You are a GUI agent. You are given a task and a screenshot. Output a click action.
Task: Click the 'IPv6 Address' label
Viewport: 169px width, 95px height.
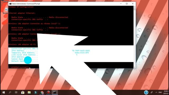click(18, 51)
